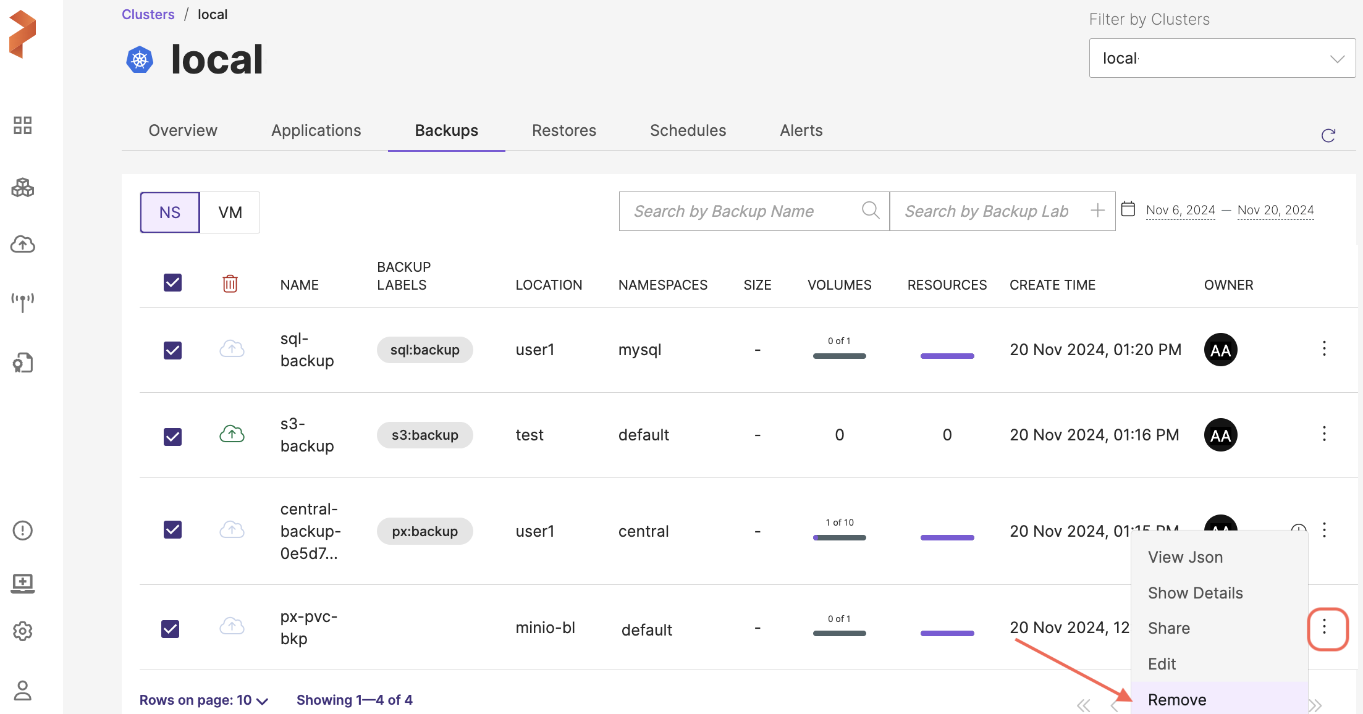Open the Rows on page dropdown
Screen dimensions: 1363x714
pyautogui.click(x=204, y=700)
